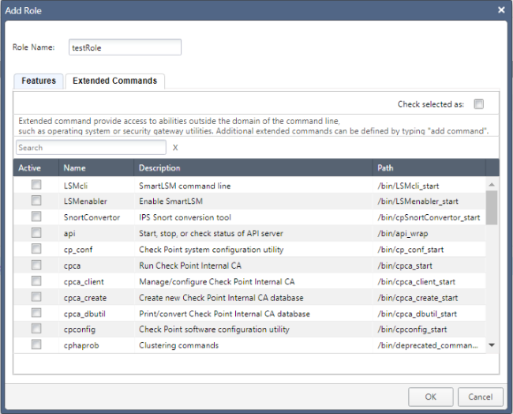
Task: Click the Cancel button
Action: (x=481, y=397)
